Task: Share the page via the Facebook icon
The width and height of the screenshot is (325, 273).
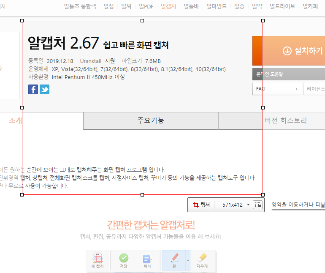Action: point(33,89)
